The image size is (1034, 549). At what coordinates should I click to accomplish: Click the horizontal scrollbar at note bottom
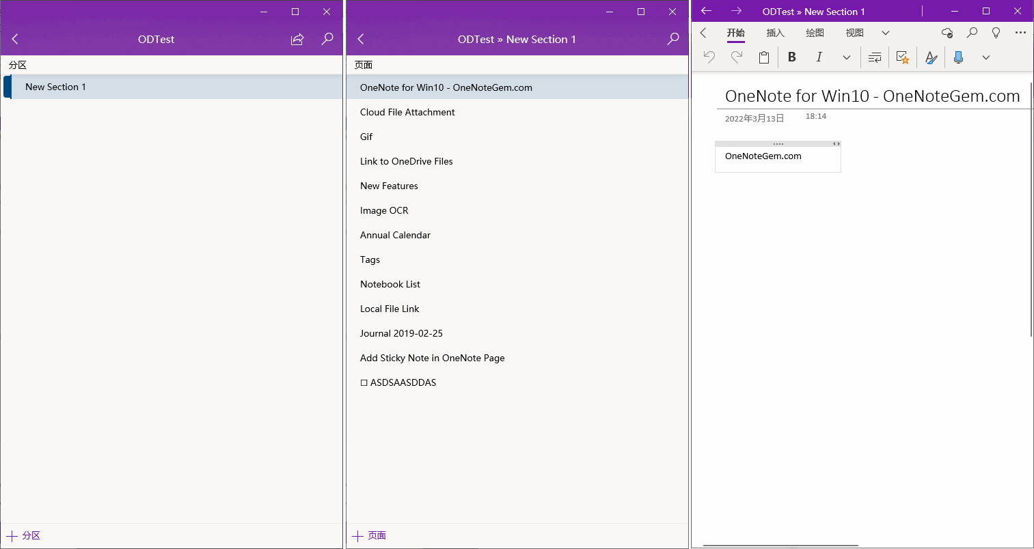(780, 546)
